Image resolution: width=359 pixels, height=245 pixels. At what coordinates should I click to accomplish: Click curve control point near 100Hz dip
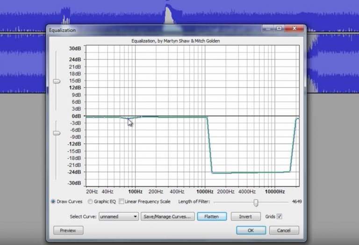(x=128, y=119)
